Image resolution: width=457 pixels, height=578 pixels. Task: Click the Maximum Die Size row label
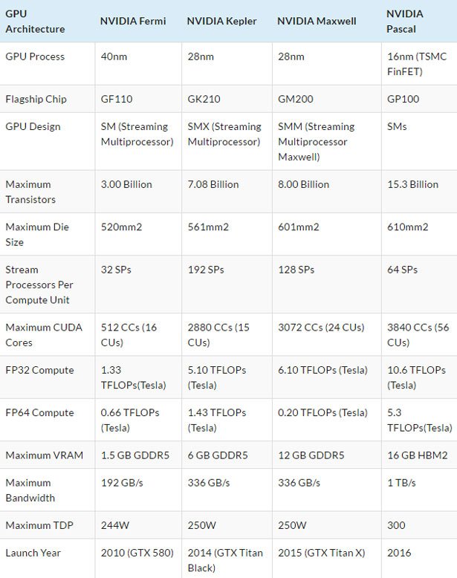pyautogui.click(x=34, y=234)
